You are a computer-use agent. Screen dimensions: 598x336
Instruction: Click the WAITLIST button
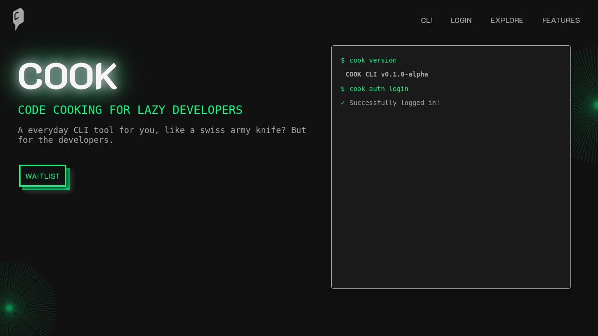43,176
